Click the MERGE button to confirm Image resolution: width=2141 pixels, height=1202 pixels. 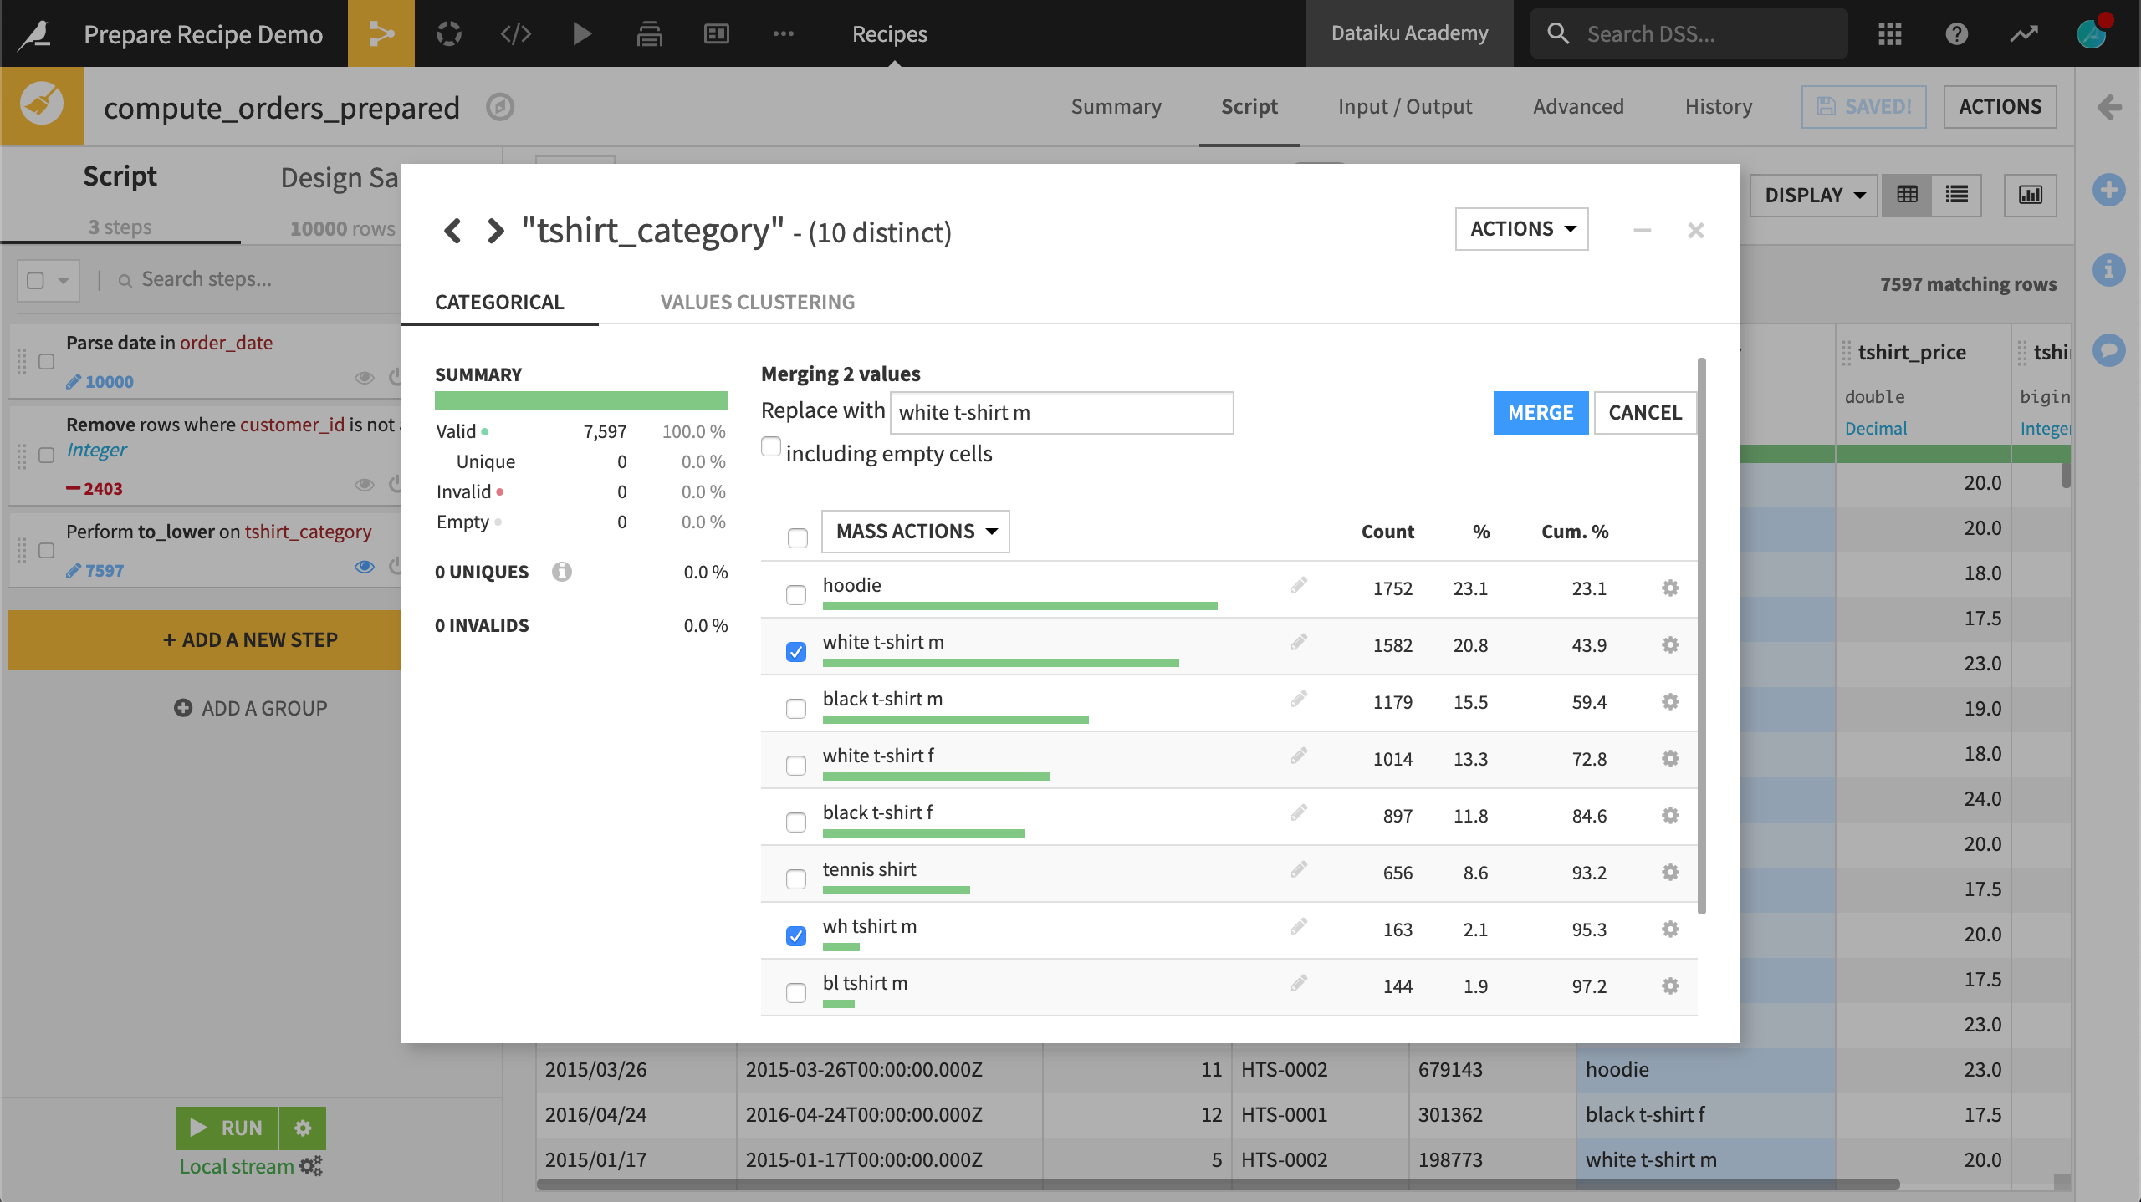1540,411
